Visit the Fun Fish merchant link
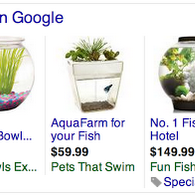The image size is (195, 195). pyautogui.click(x=172, y=167)
